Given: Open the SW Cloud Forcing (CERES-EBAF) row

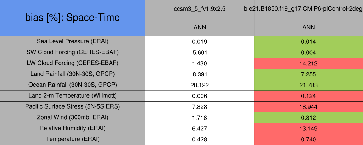Looking at the screenshot, I should [73, 52].
